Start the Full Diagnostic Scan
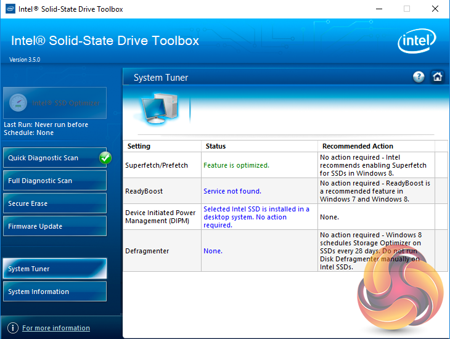Screen dimensions: 450x339 (x=54, y=181)
